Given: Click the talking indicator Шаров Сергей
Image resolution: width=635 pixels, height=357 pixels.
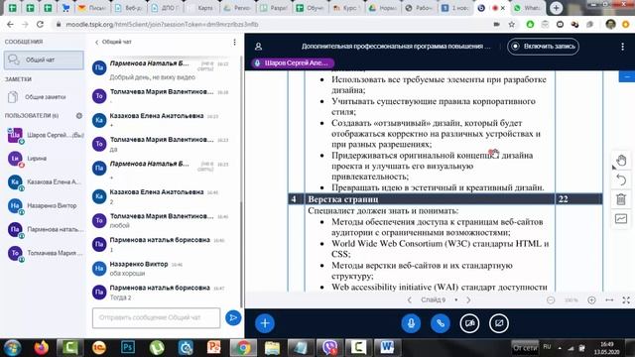Looking at the screenshot, I should click(293, 63).
